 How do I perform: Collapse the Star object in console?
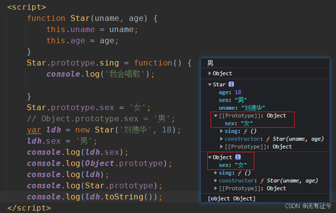pos(210,85)
